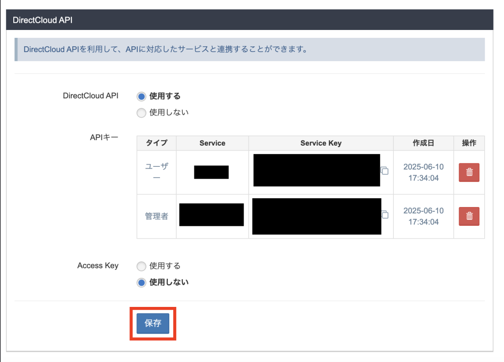The height and width of the screenshot is (362, 504).
Task: Click the 保存 button
Action: tap(153, 324)
